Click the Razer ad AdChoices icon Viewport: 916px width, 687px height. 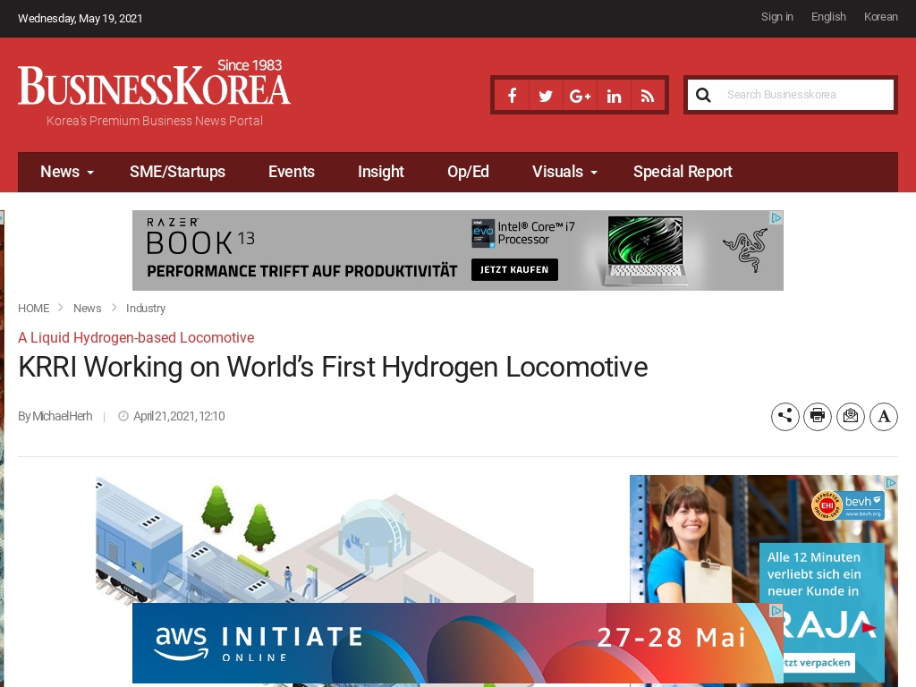[x=776, y=218]
